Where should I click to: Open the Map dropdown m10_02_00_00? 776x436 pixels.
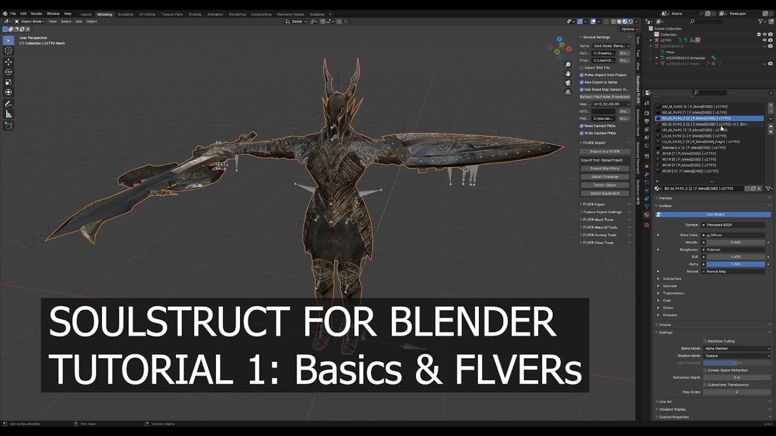click(611, 104)
